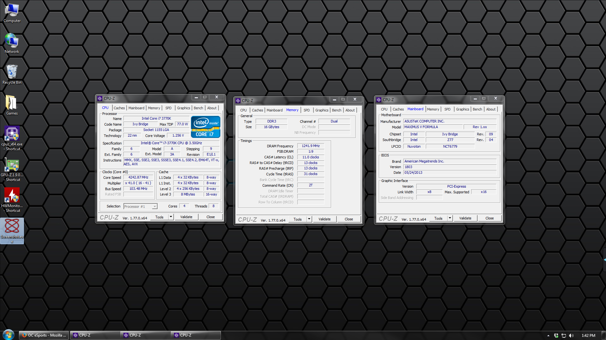Open SPD tab in left CPU-Z window

click(x=169, y=108)
